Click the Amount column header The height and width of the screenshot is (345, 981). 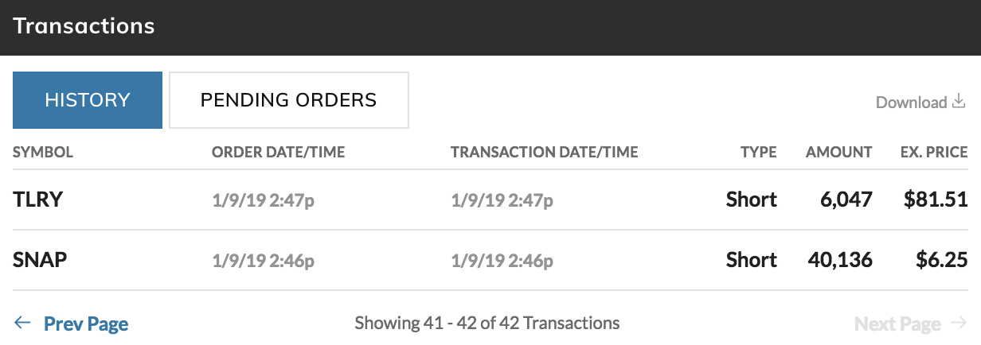[x=838, y=153]
